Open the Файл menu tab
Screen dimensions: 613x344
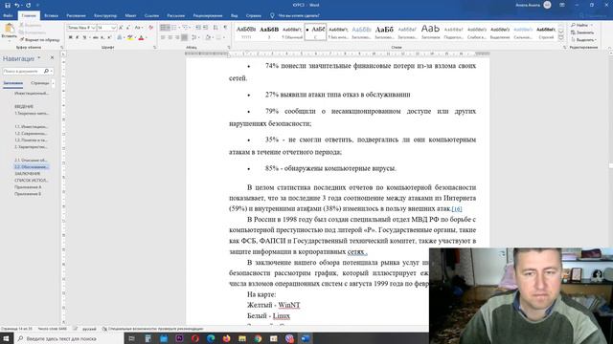[8, 15]
